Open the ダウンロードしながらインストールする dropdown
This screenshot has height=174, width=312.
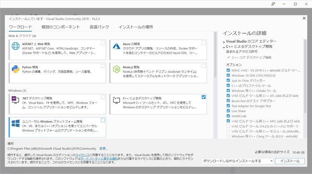[238, 161]
